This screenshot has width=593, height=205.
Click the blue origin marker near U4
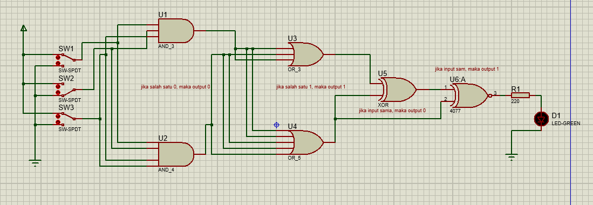point(276,125)
